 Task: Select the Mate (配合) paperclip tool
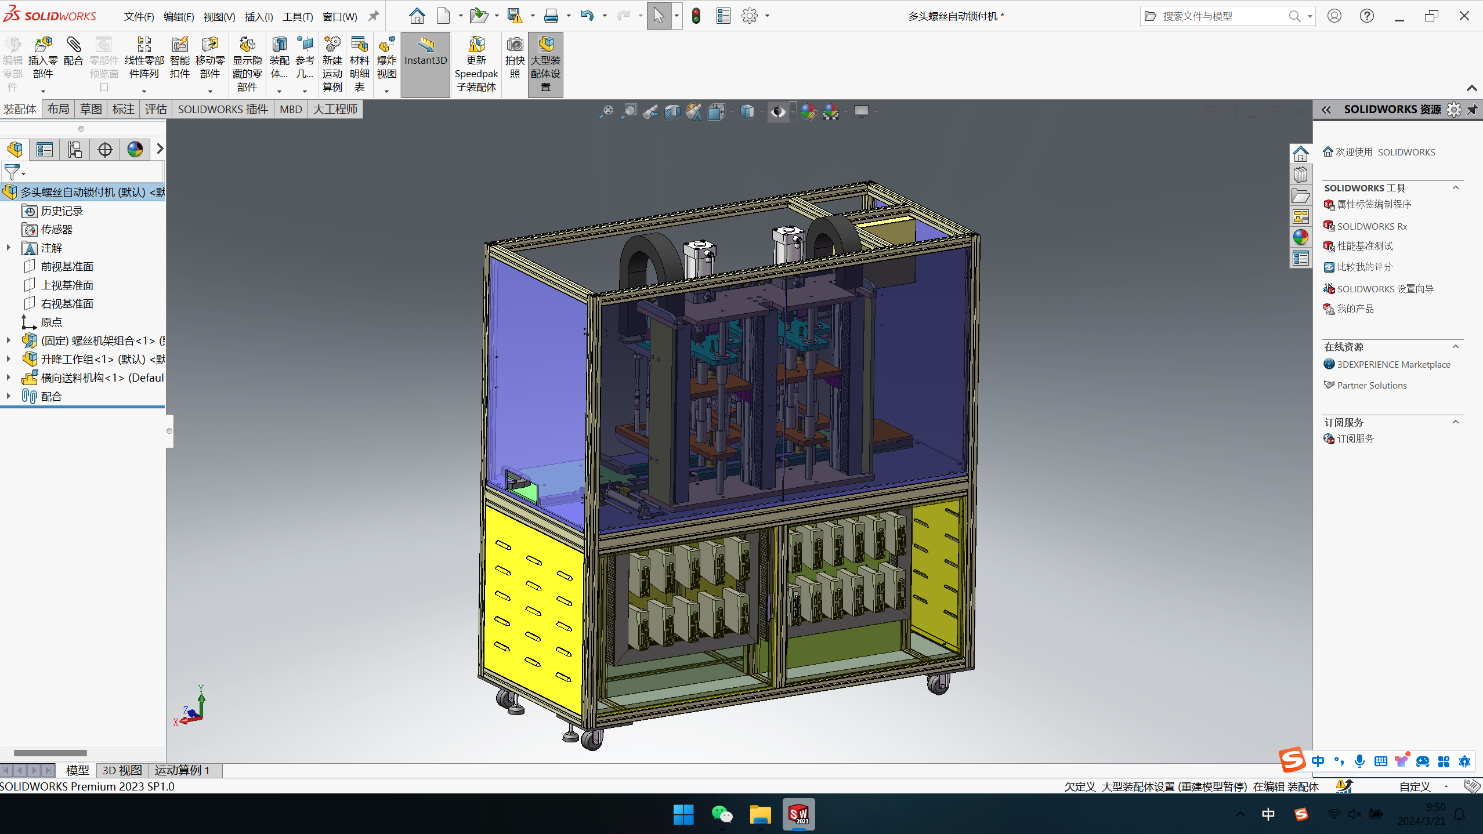(73, 45)
